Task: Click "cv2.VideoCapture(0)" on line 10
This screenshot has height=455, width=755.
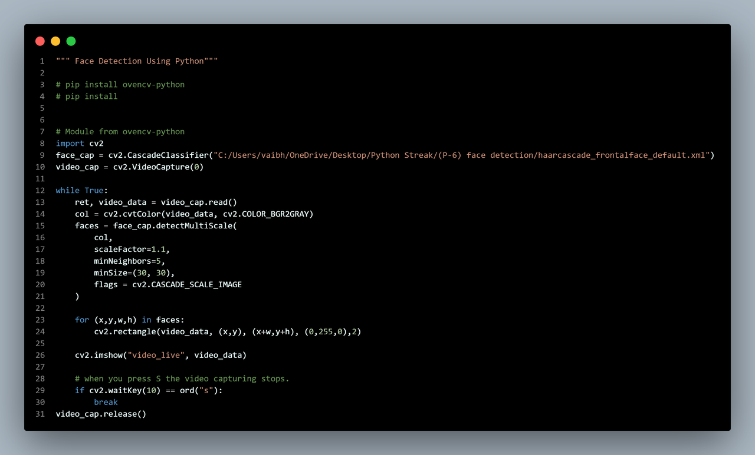Action: pyautogui.click(x=158, y=167)
